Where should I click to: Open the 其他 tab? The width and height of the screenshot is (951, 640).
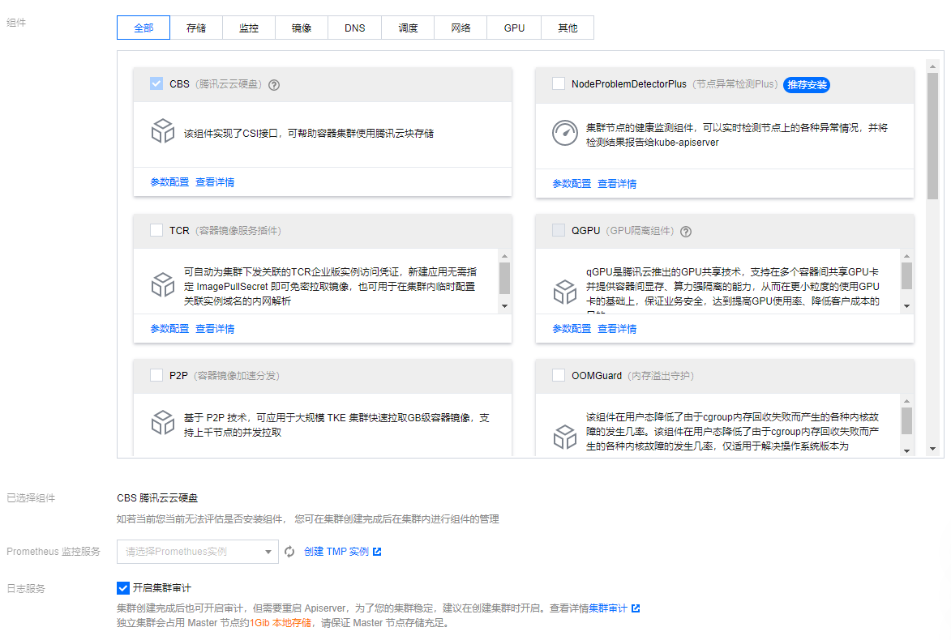568,28
